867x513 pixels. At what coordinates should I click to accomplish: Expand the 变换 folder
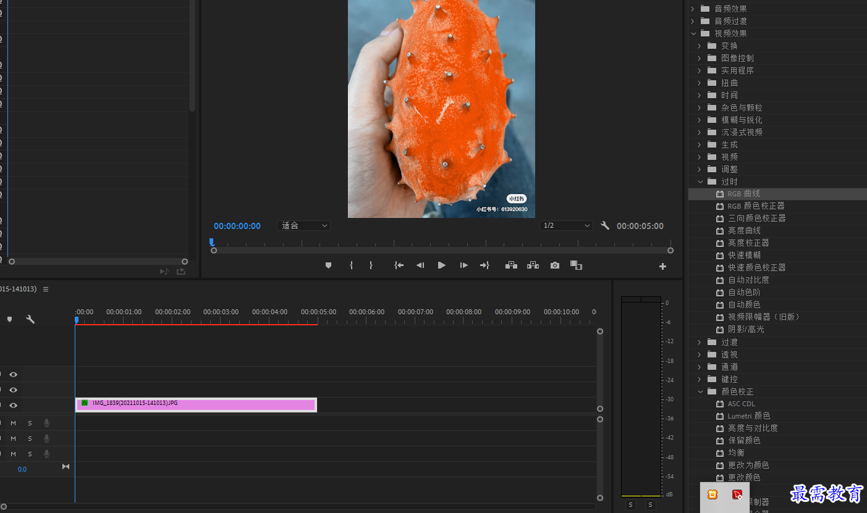coord(700,46)
